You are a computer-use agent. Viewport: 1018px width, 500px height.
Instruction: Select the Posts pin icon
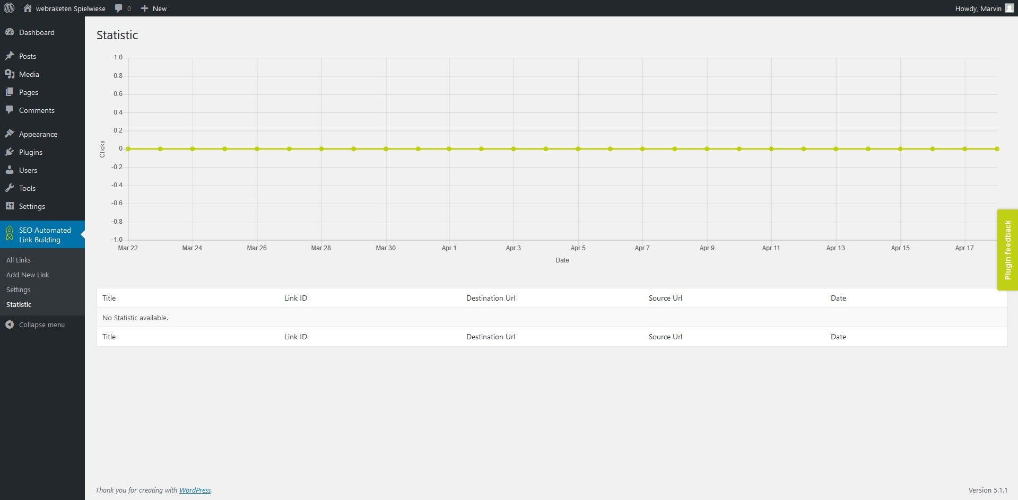pos(10,56)
